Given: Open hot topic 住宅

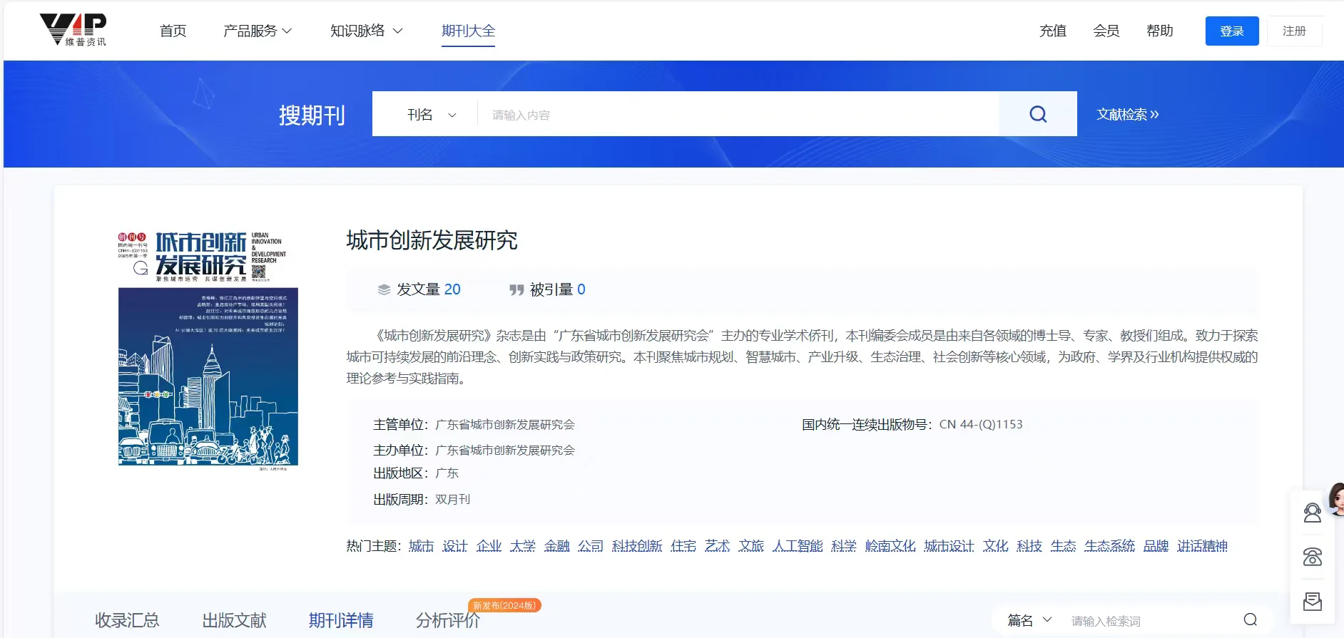Looking at the screenshot, I should coord(683,546).
